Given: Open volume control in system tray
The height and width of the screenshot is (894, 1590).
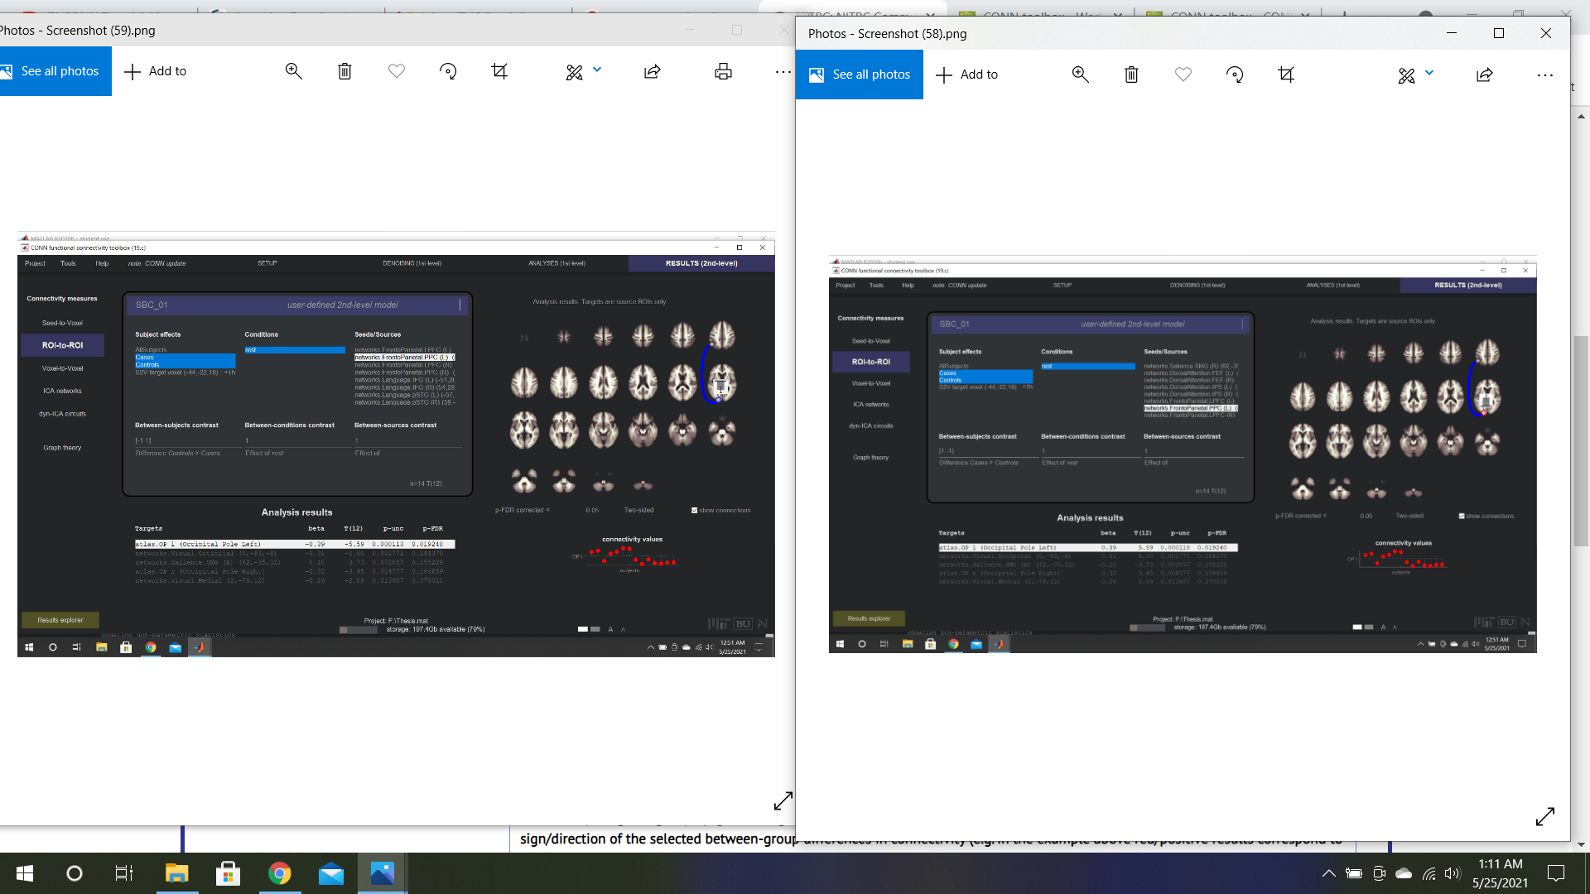Looking at the screenshot, I should click(x=1452, y=873).
